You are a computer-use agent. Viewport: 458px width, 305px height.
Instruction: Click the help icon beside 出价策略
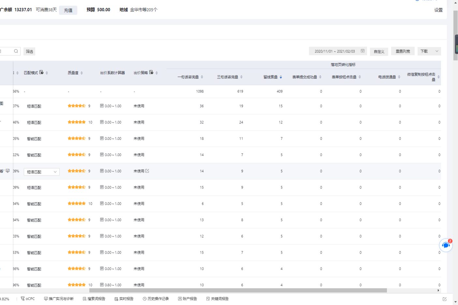click(x=151, y=73)
